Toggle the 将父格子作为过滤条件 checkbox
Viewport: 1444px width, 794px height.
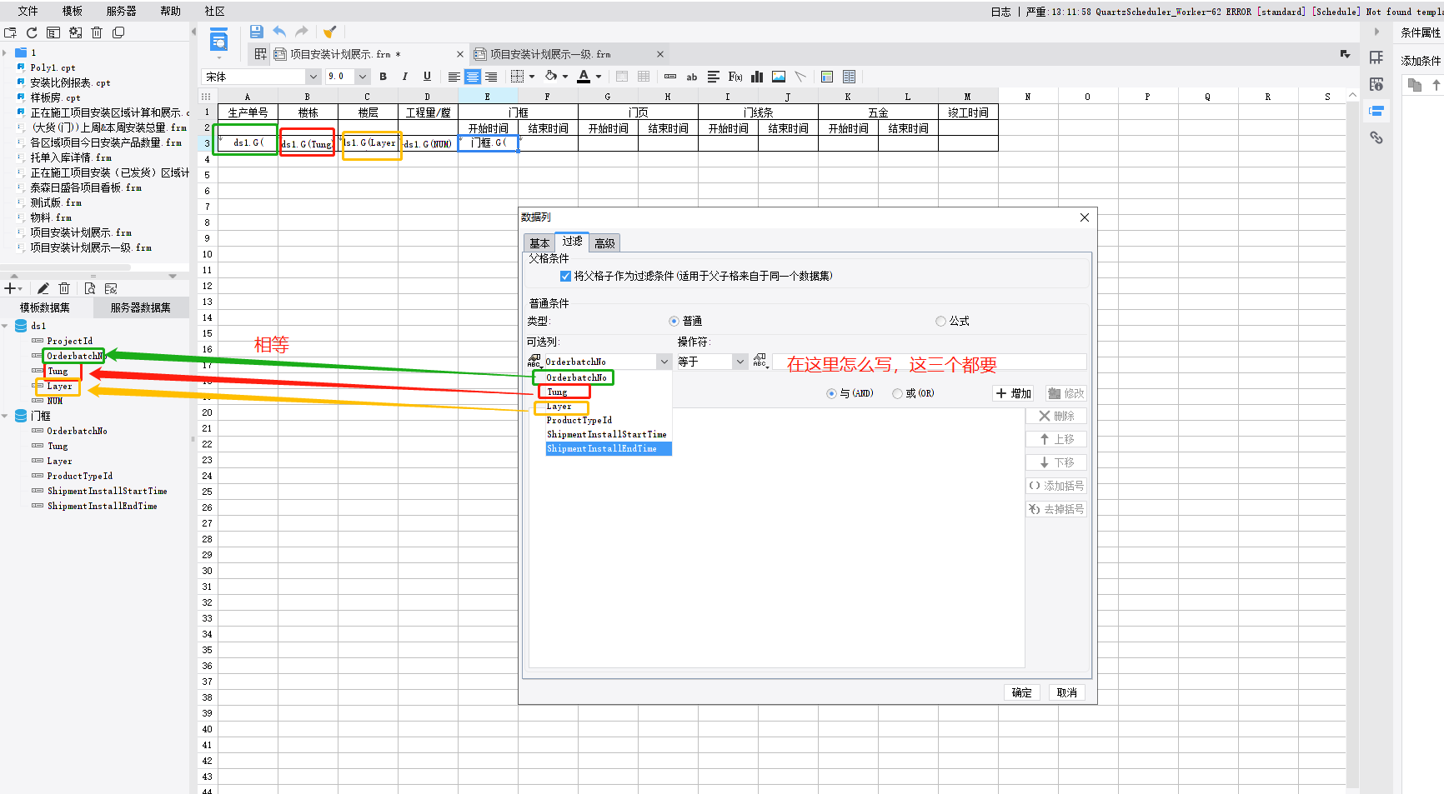[565, 277]
